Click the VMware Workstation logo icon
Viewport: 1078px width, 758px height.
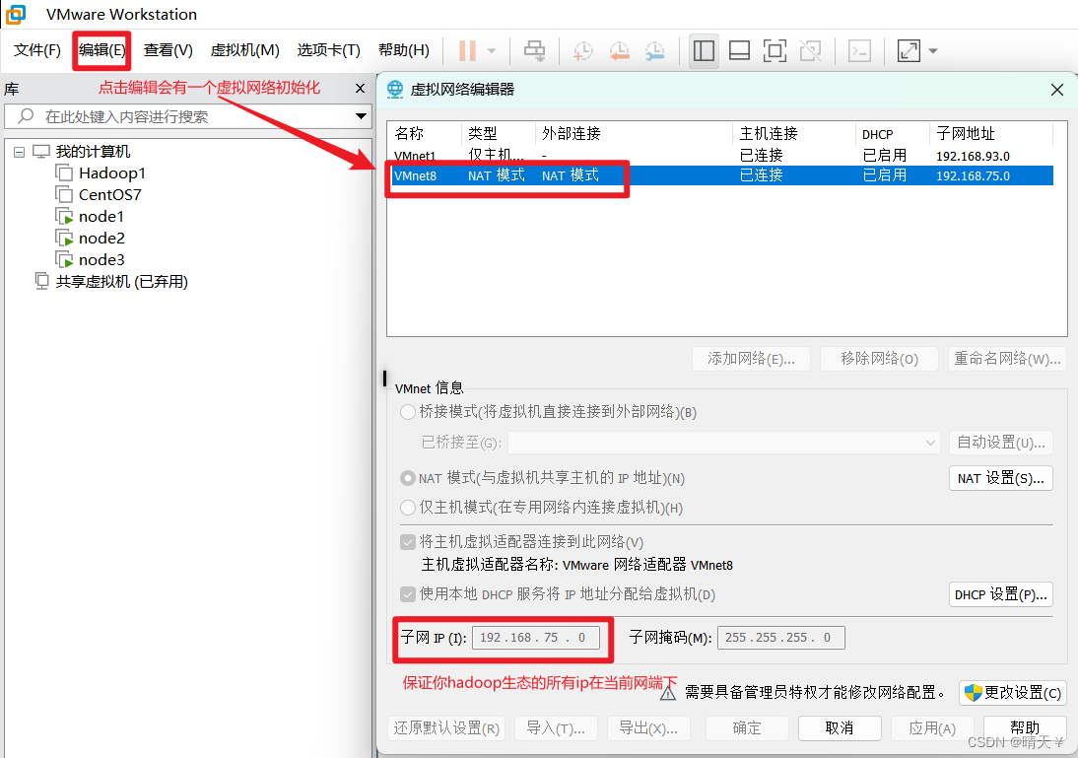click(x=15, y=14)
